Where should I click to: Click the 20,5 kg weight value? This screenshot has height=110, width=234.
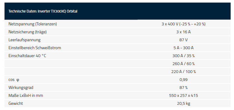[x=183, y=104]
